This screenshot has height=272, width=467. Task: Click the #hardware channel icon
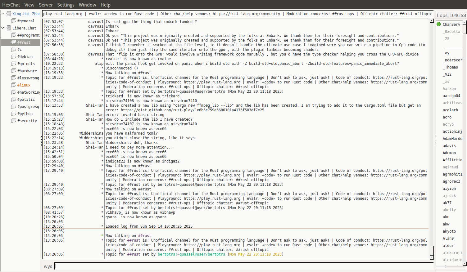click(x=14, y=71)
